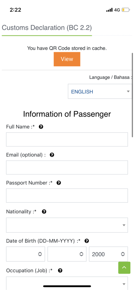Focus the Full Name input field
Viewport: 134px width, 290px height.
67,139
